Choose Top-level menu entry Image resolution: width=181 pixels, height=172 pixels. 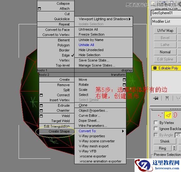[63, 65]
